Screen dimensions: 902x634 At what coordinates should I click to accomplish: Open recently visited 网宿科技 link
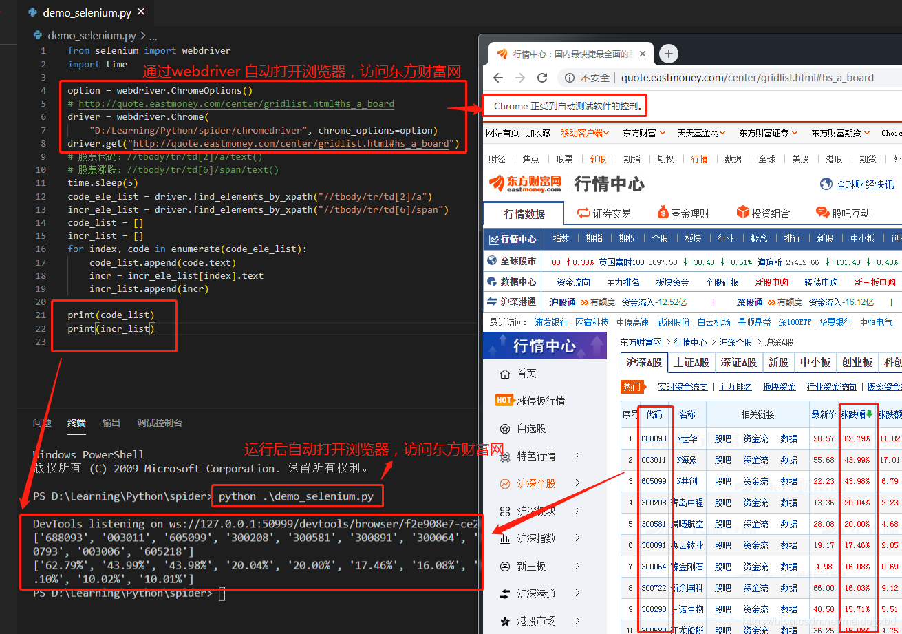click(592, 322)
